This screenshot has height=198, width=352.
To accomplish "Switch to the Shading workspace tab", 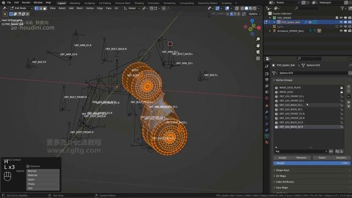I will pos(139,3).
